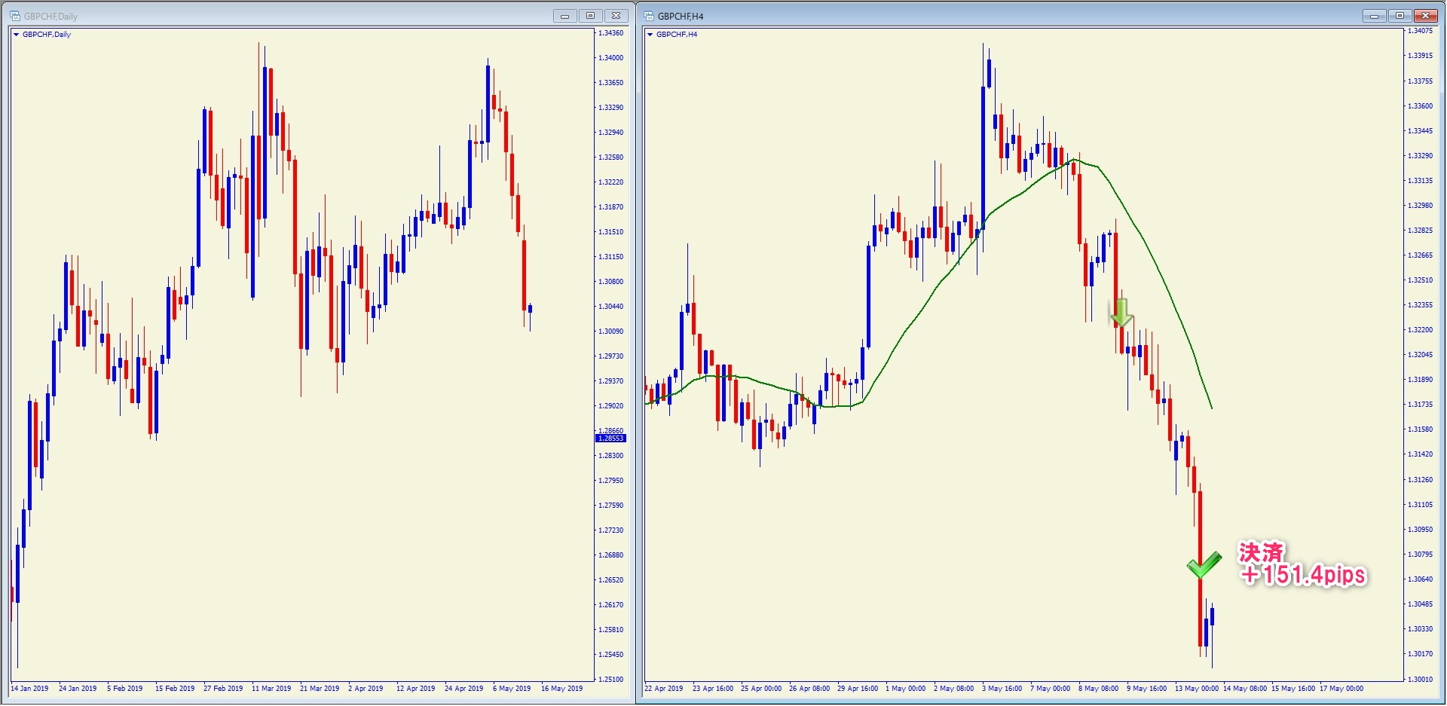The width and height of the screenshot is (1447, 706).
Task: Click the 16 May 2019 date label
Action: click(x=561, y=689)
